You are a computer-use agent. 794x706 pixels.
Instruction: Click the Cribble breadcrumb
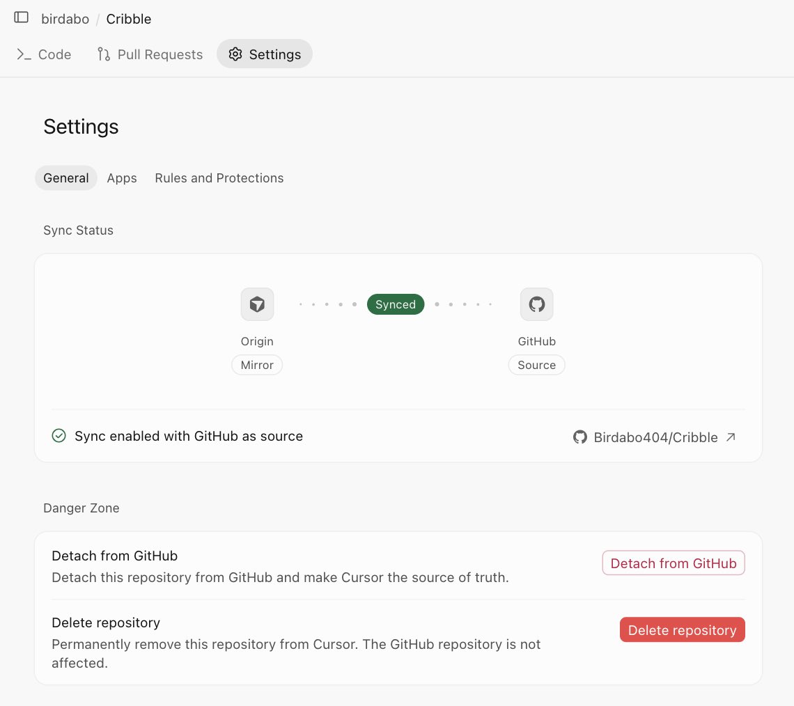[129, 19]
